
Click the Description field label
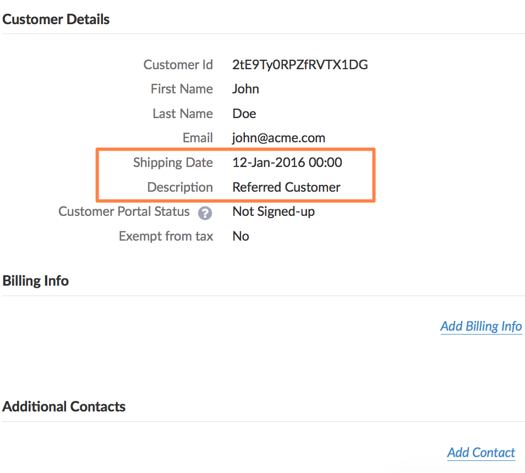[x=180, y=187]
